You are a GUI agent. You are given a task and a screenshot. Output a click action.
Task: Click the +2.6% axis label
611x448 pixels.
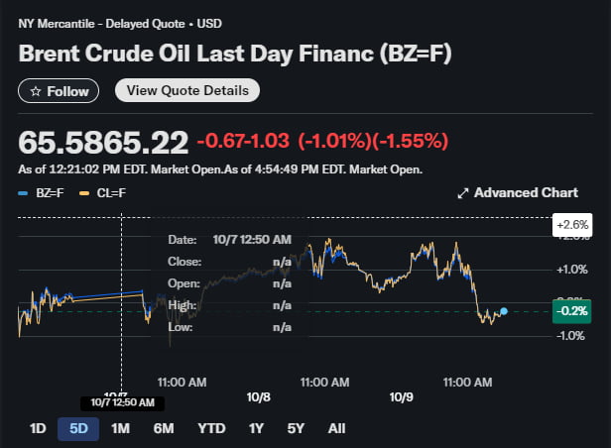[571, 225]
